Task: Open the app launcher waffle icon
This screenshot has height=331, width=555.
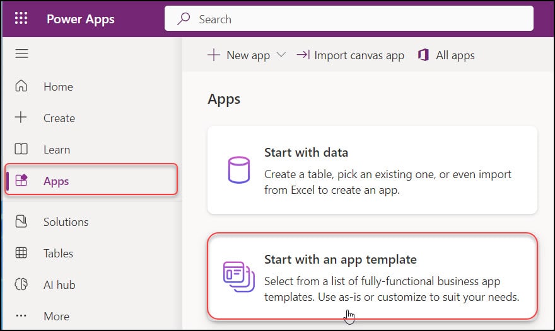Action: click(x=21, y=18)
